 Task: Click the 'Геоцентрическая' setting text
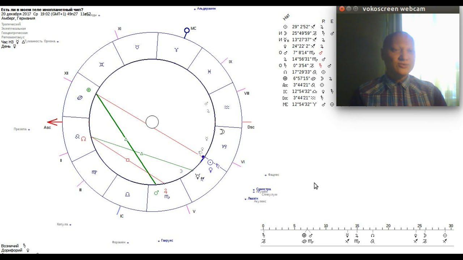(x=14, y=33)
